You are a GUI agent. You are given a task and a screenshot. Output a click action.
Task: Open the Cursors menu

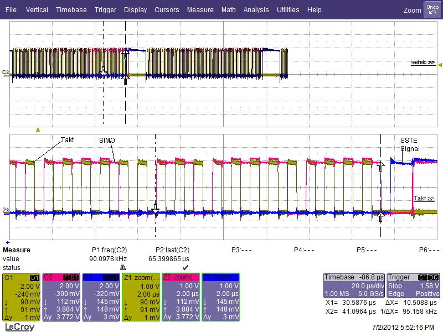(167, 9)
